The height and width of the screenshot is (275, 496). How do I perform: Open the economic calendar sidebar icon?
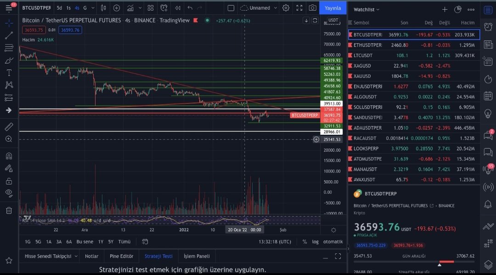pos(488,95)
